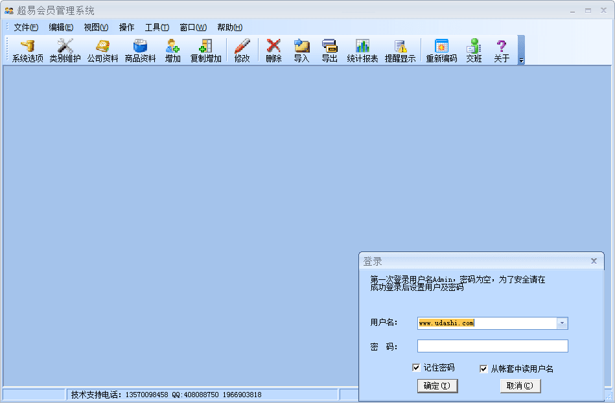The width and height of the screenshot is (615, 403).
Task: Click the 交班 shift handover icon
Action: 474,51
